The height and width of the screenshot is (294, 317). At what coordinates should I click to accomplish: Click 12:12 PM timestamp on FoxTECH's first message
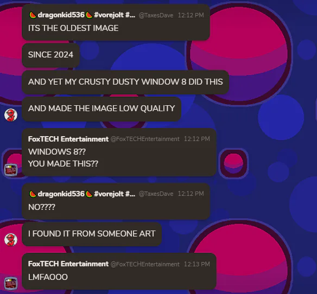pos(197,139)
